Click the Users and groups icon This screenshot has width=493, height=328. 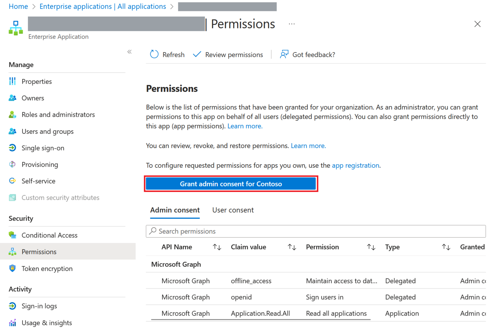point(13,131)
